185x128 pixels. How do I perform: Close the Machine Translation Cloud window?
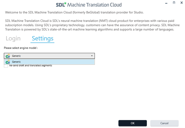pyautogui.click(x=182, y=3)
